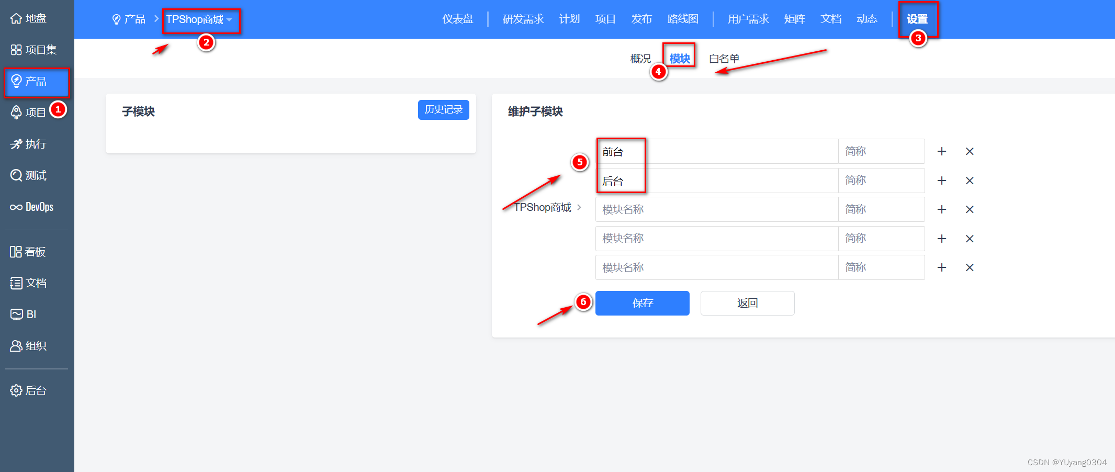Go to 矩阵 tab
The height and width of the screenshot is (472, 1115).
pyautogui.click(x=795, y=19)
